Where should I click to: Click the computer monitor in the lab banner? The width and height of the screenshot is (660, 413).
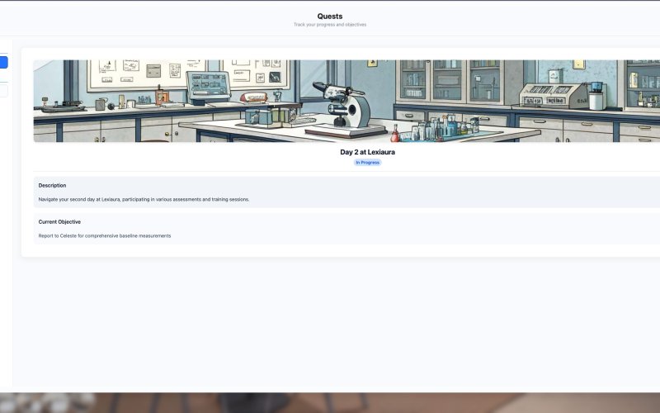click(x=206, y=85)
